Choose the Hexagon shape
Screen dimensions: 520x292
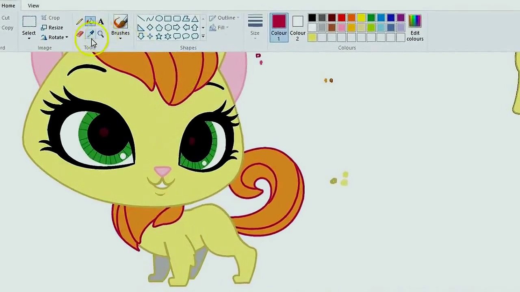point(168,28)
